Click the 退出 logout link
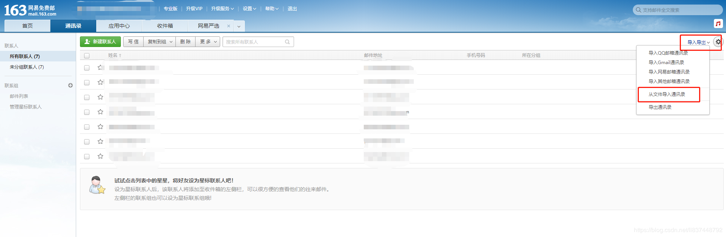Viewport: 726px width, 237px height. pyautogui.click(x=292, y=9)
